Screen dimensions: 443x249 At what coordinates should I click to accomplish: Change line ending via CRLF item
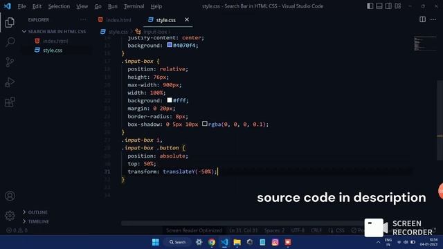316,230
